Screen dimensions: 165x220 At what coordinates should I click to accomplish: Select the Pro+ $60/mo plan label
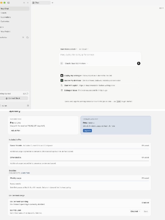click(89, 123)
